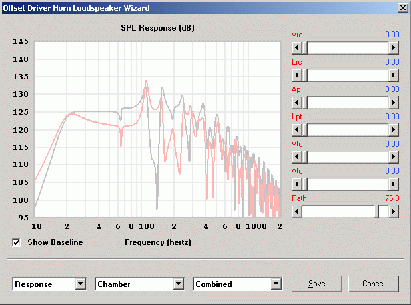
Task: Click the Cancel button
Action: 374,284
